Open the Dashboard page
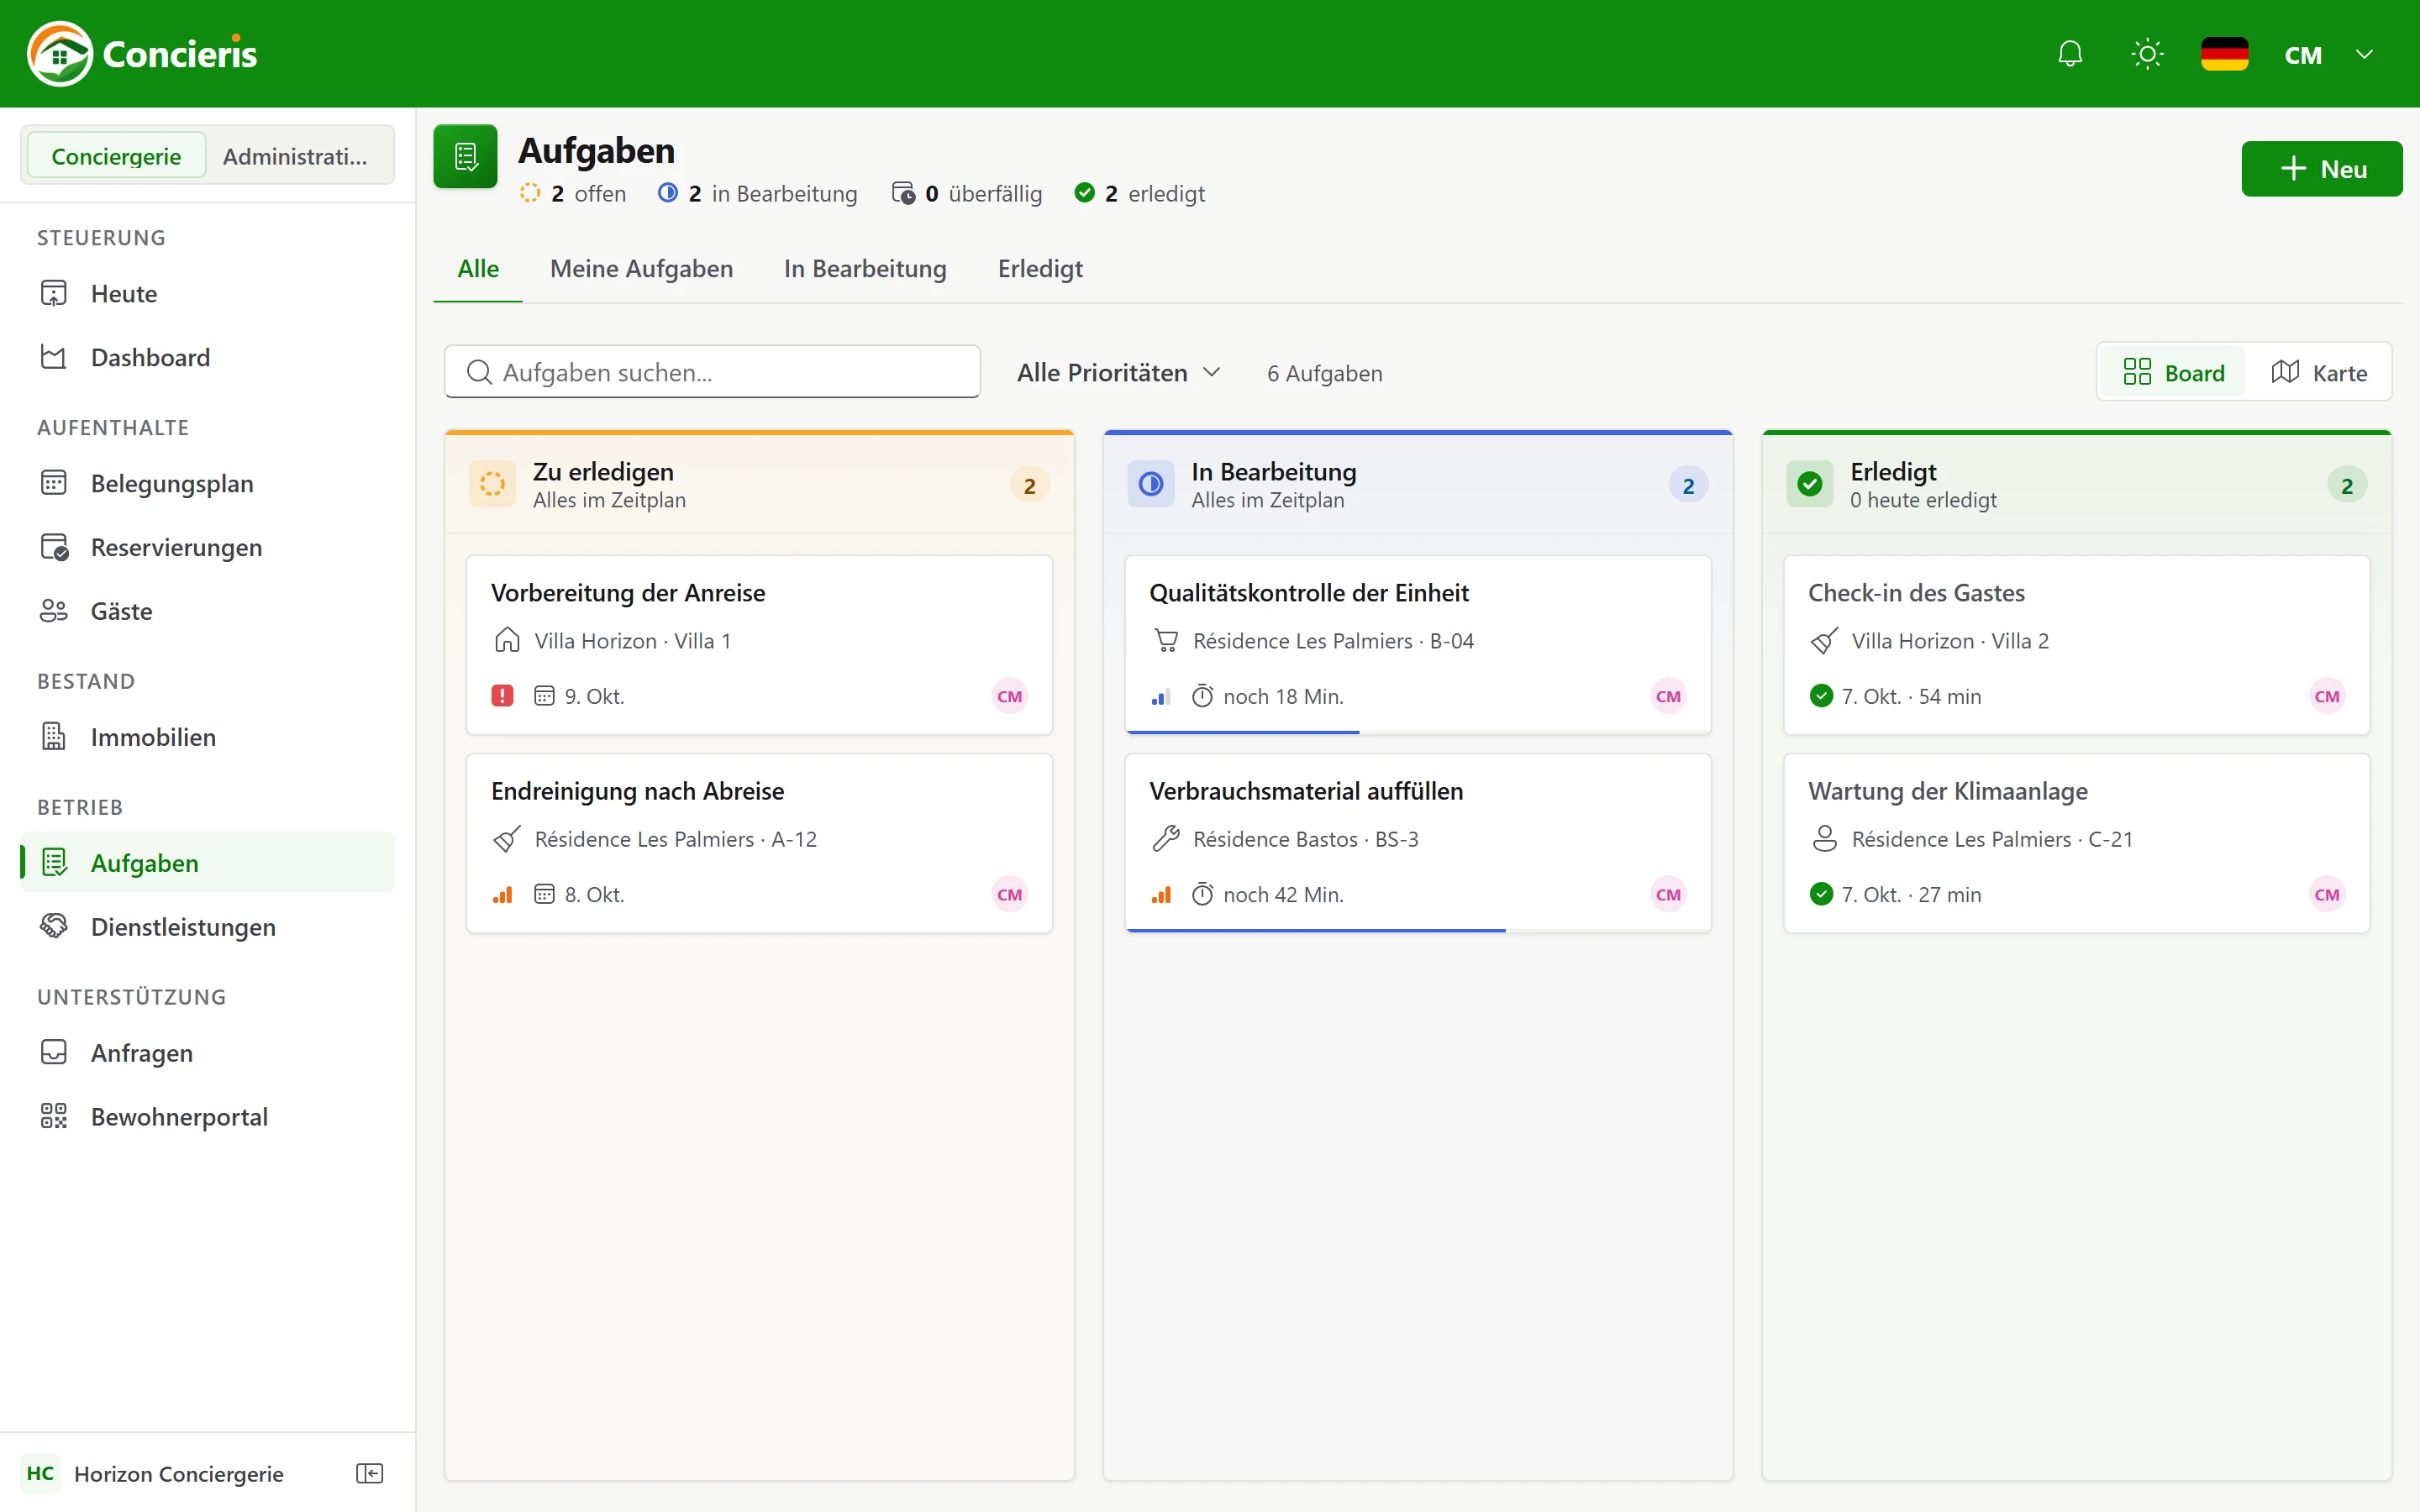2420x1512 pixels. coord(207,357)
